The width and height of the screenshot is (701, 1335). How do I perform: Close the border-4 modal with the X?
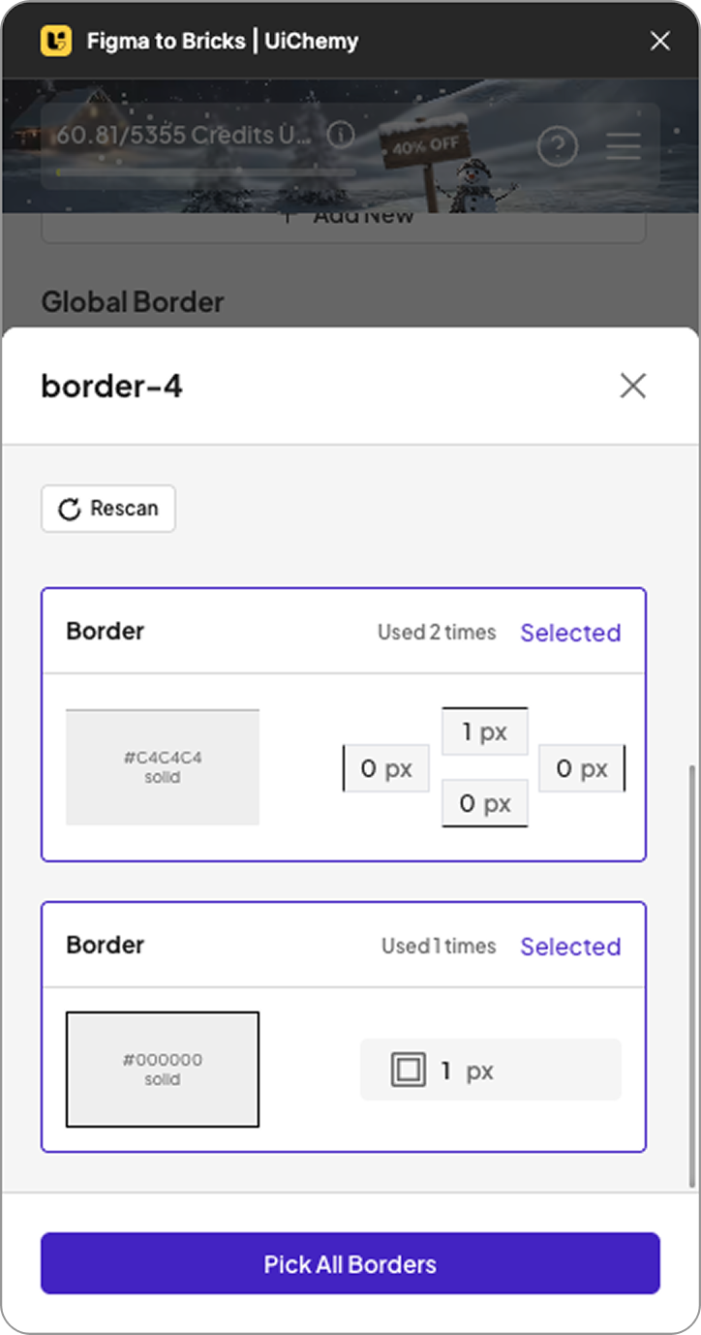(633, 386)
